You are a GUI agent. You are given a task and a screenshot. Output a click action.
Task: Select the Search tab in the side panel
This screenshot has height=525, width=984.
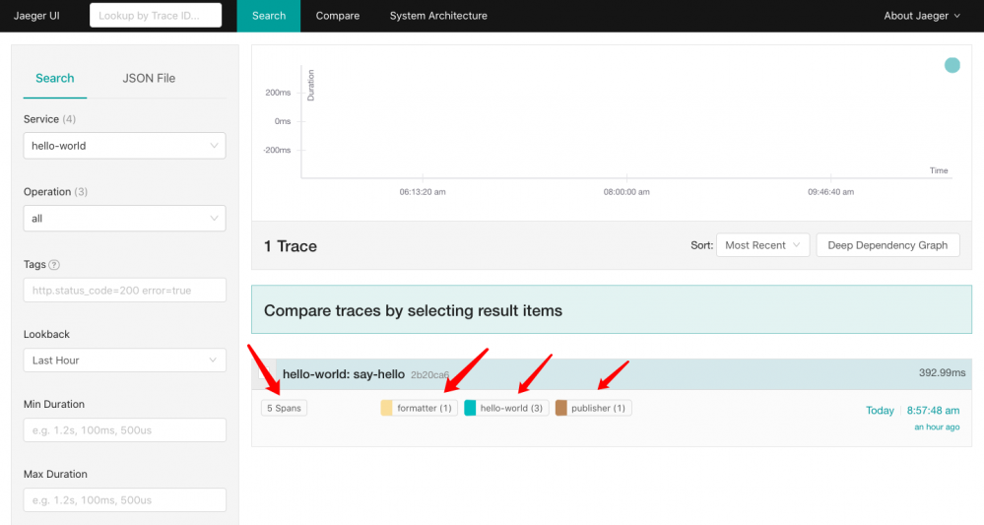point(54,79)
